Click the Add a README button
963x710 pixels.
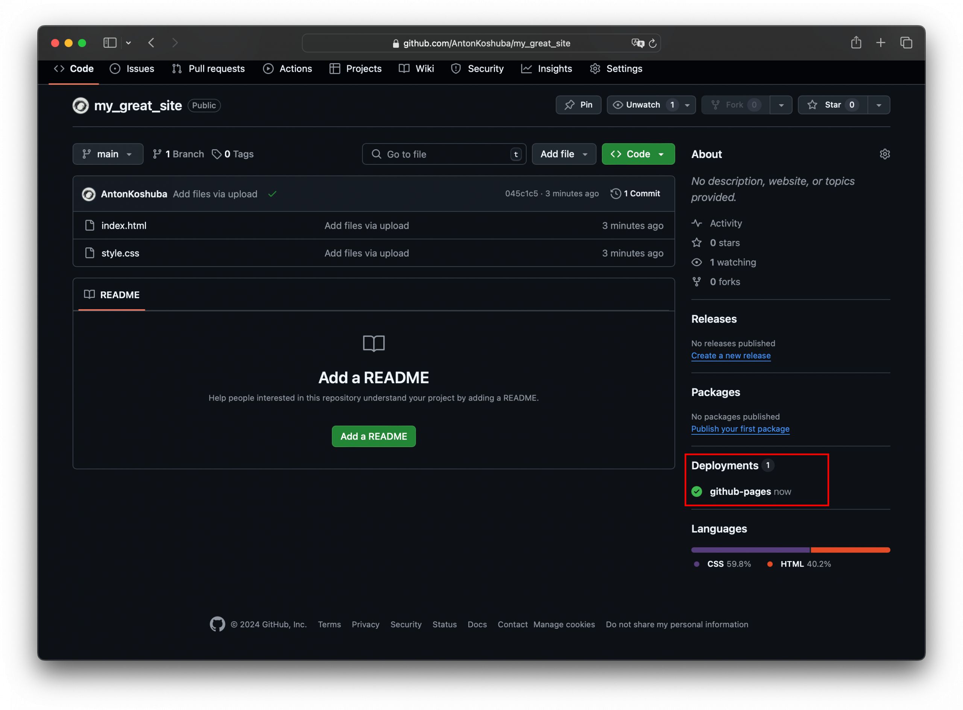(374, 437)
